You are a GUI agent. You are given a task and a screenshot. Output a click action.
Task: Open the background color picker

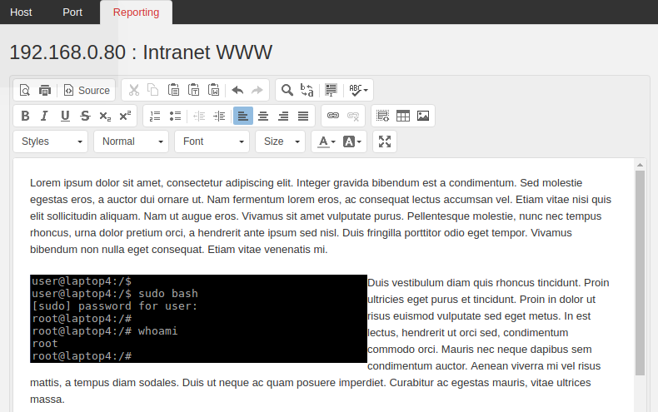(352, 141)
